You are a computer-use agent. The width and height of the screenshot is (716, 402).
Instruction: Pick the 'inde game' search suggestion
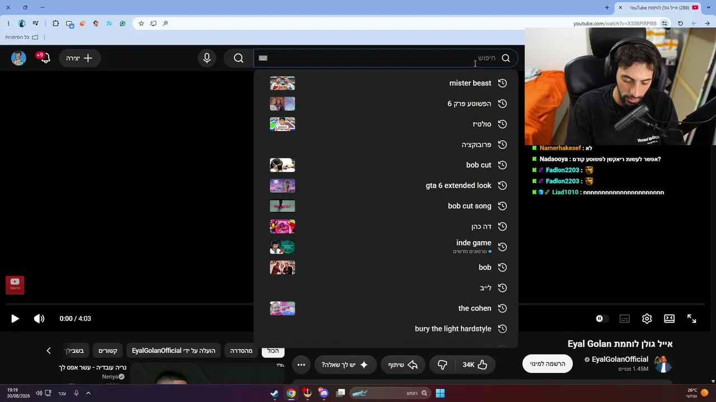coord(386,247)
